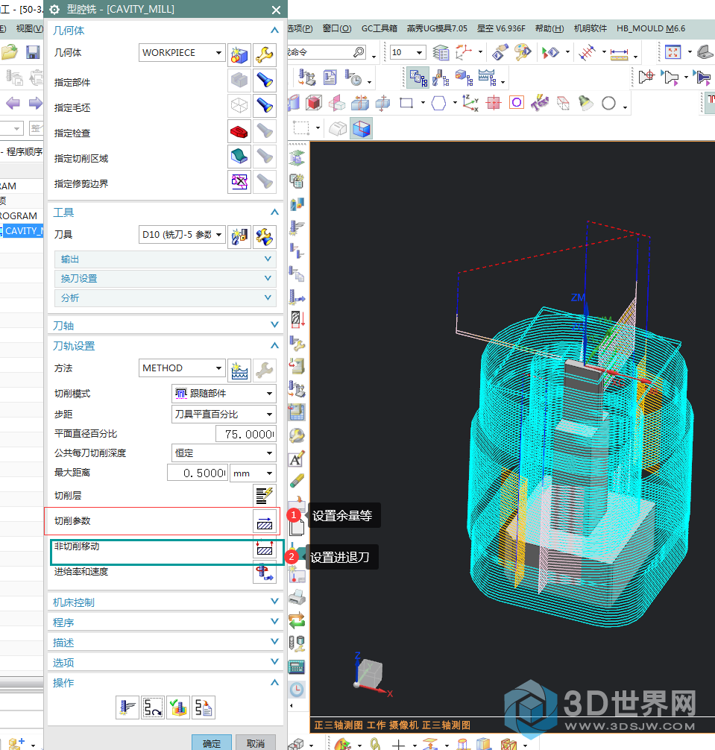Image resolution: width=715 pixels, height=750 pixels.
Task: Click the replay tool path icon
Action: (153, 708)
